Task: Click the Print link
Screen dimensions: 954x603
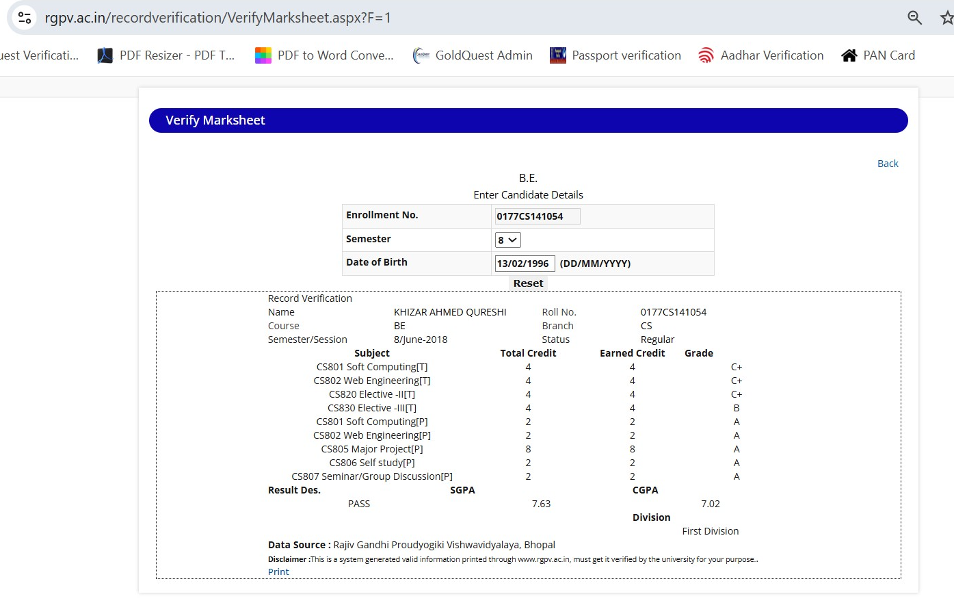Action: click(x=278, y=572)
